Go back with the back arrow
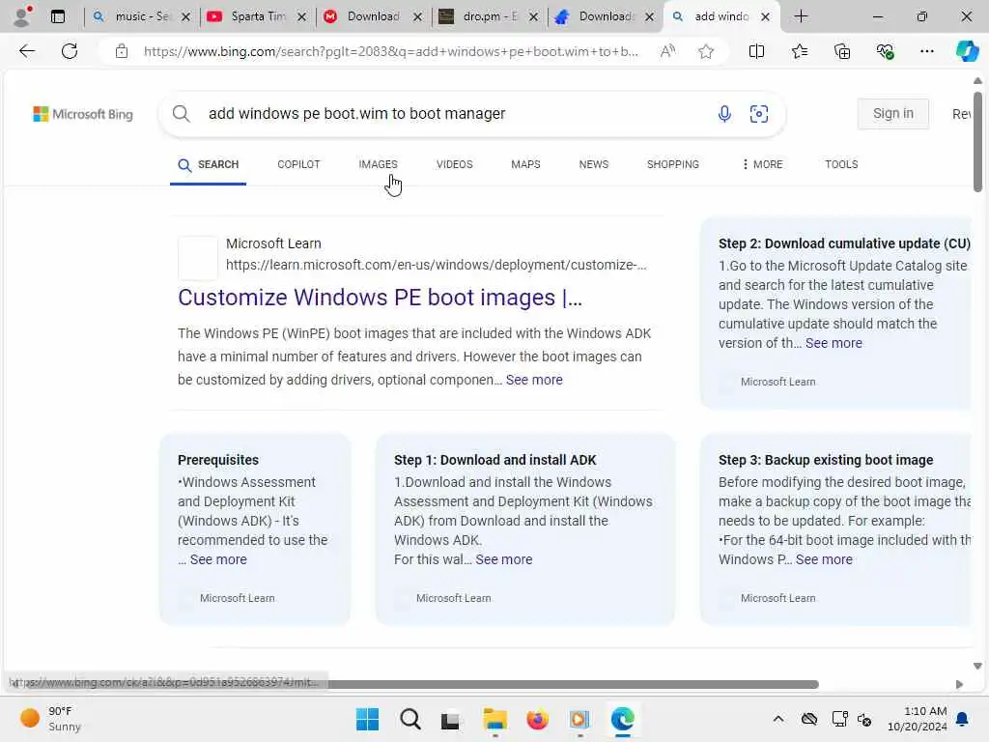The height and width of the screenshot is (742, 989). pos(27,51)
